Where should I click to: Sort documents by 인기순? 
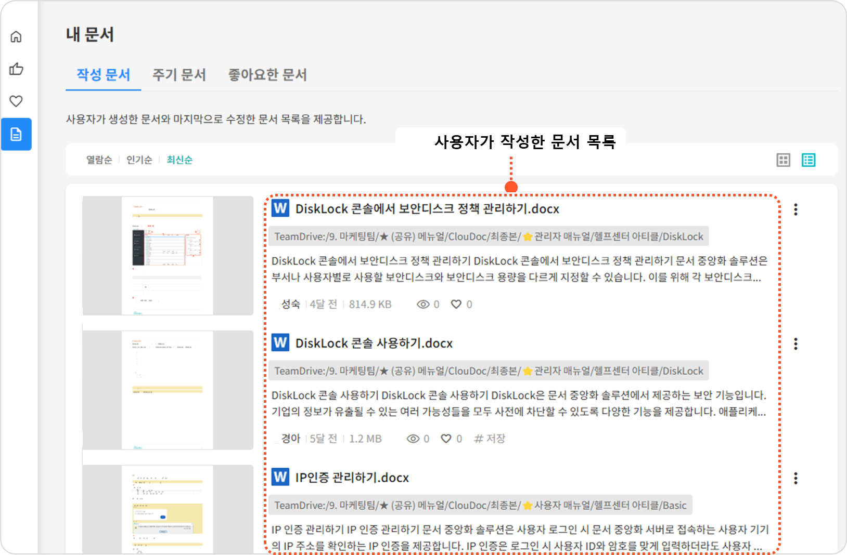pos(139,160)
